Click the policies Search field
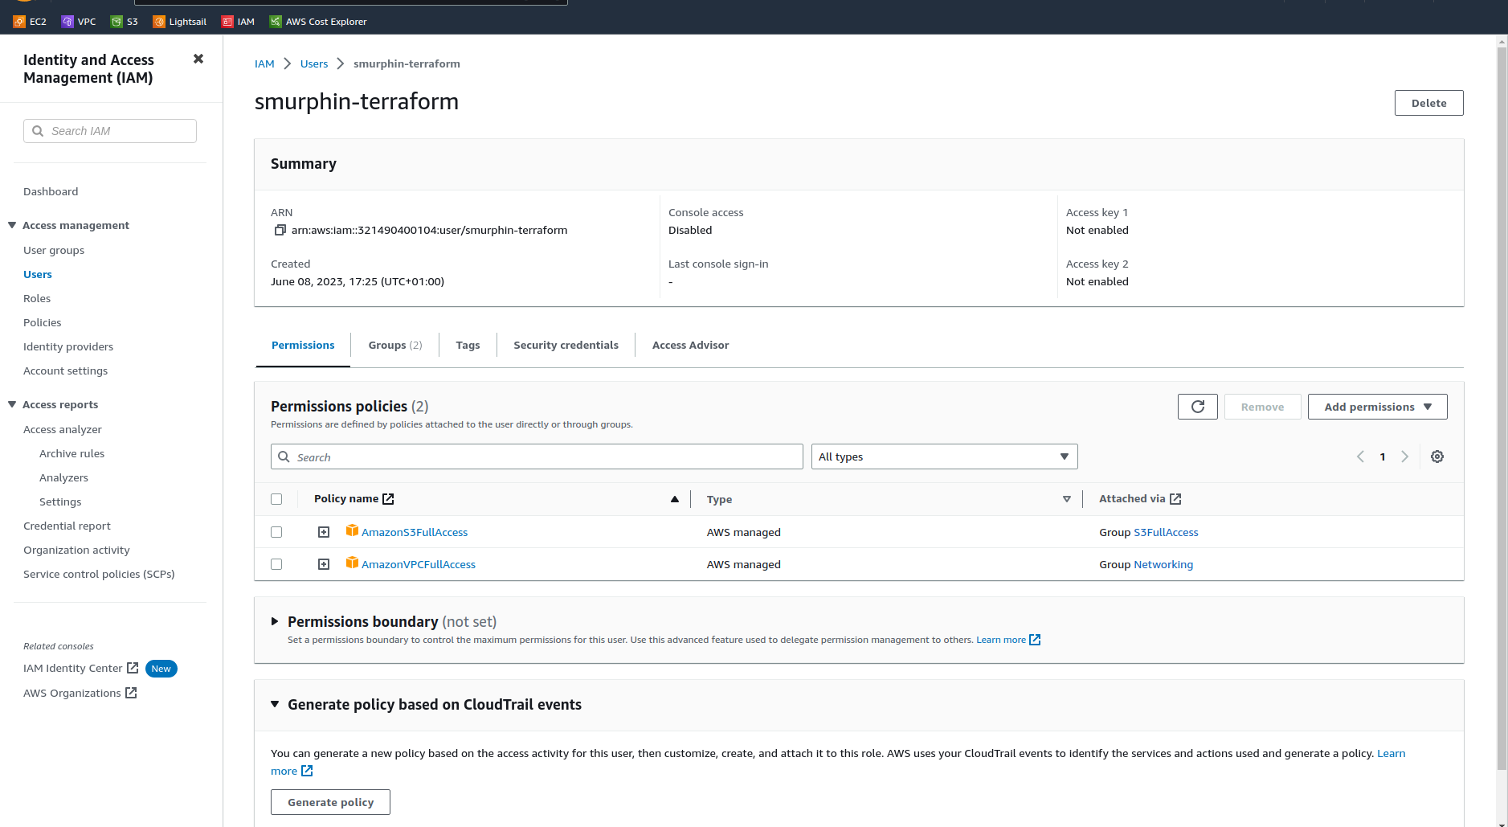This screenshot has width=1508, height=827. tap(537, 456)
